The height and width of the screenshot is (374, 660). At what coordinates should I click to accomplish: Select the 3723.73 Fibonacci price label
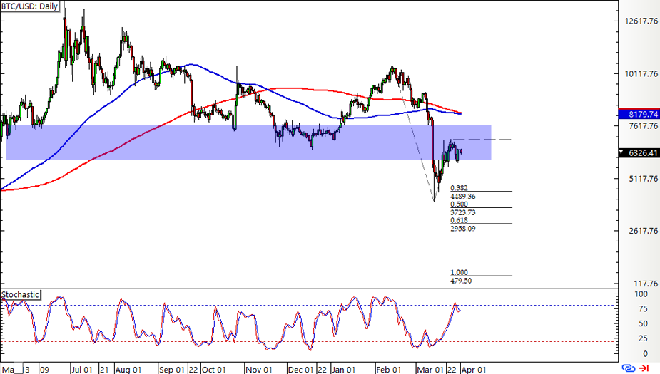(x=462, y=212)
